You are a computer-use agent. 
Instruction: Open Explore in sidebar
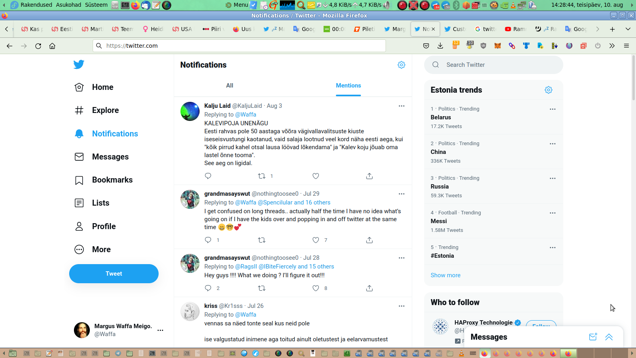coord(97,110)
